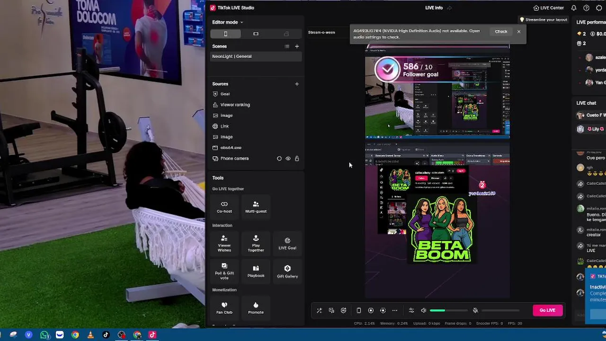Click the 'Frame drops: 0' status text

pyautogui.click(x=457, y=323)
